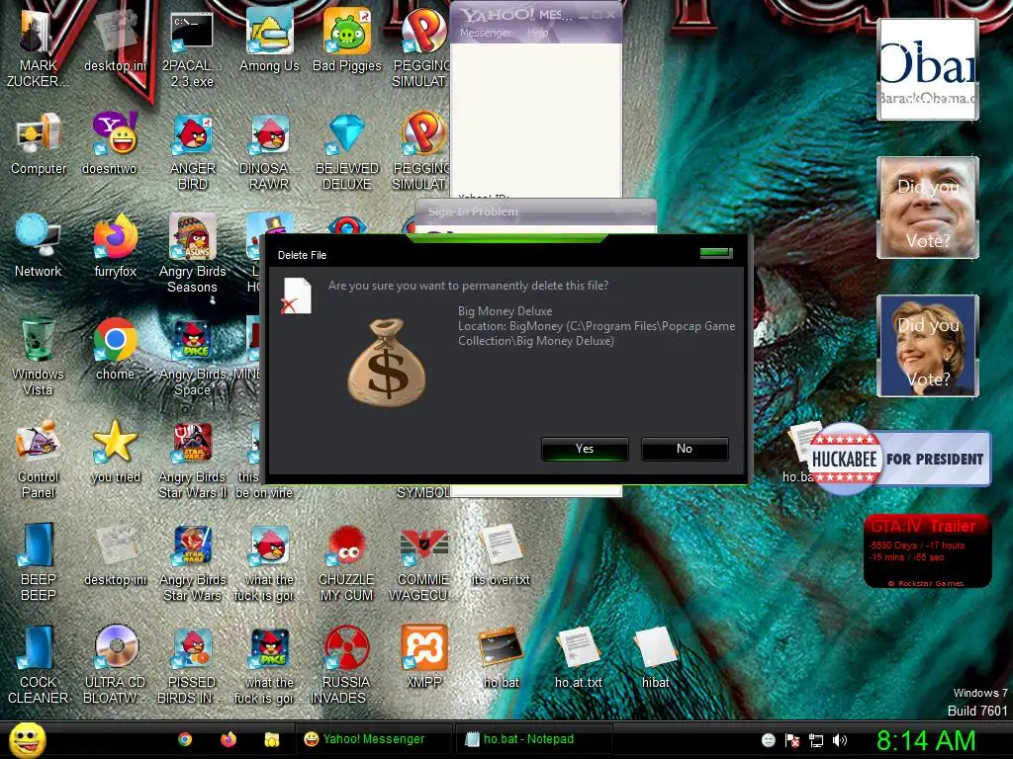
Task: Select the hibat desktop file
Action: (x=655, y=656)
